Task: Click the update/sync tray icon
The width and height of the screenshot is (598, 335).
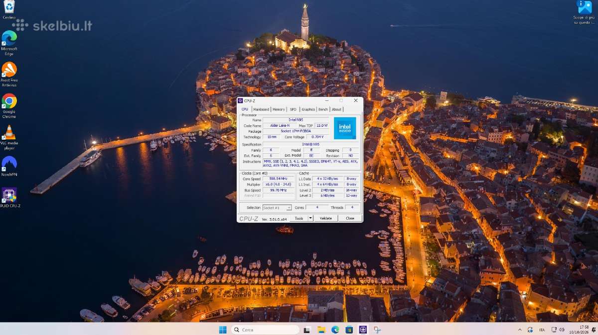Action: pos(529,330)
